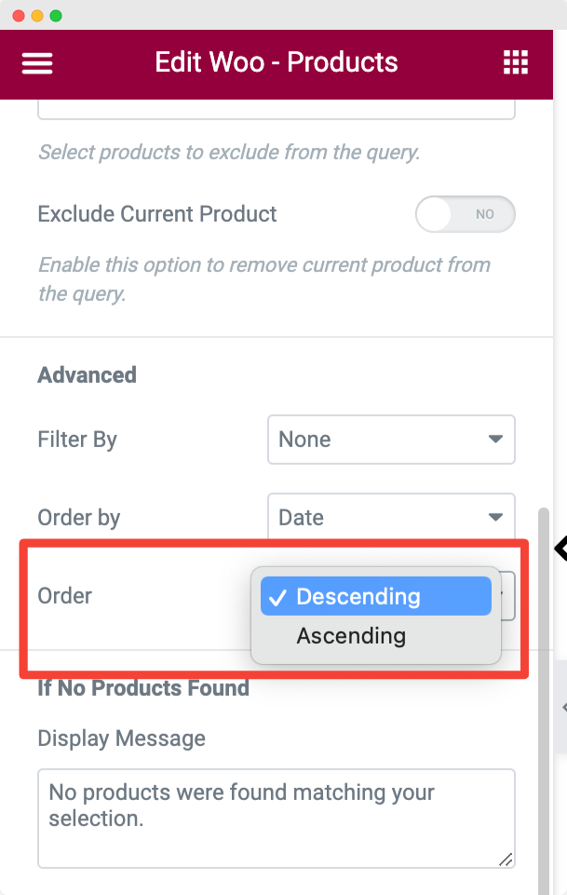
Task: Open the hamburger menu in Elementor header
Action: (37, 62)
